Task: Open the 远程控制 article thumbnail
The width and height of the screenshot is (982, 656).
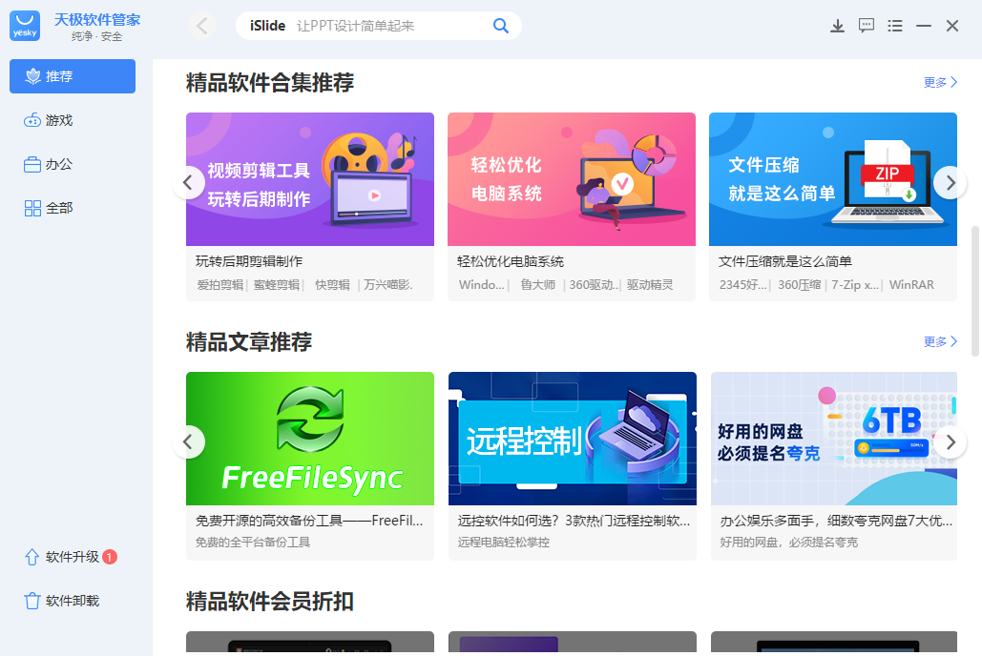Action: 573,439
